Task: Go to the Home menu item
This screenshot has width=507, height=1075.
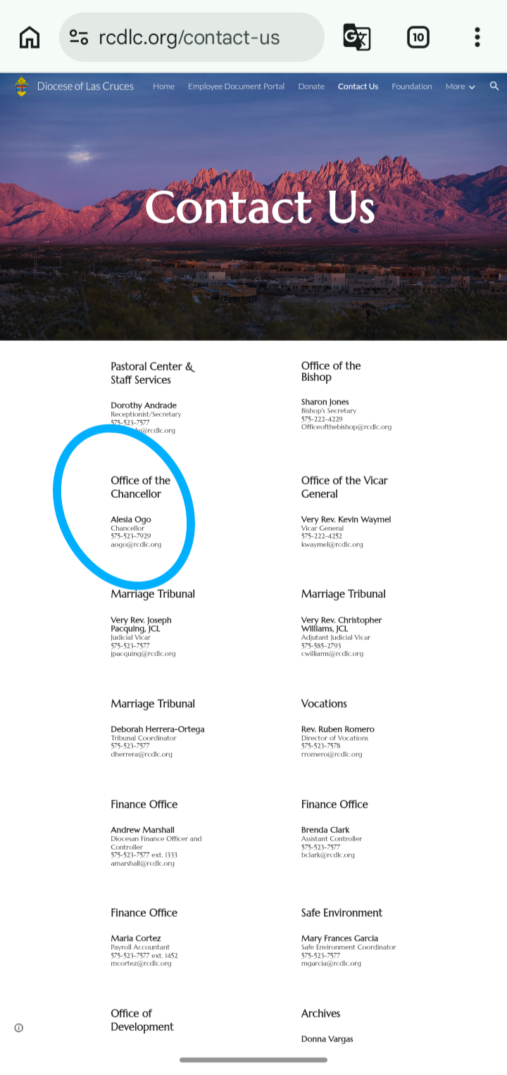Action: (x=163, y=87)
